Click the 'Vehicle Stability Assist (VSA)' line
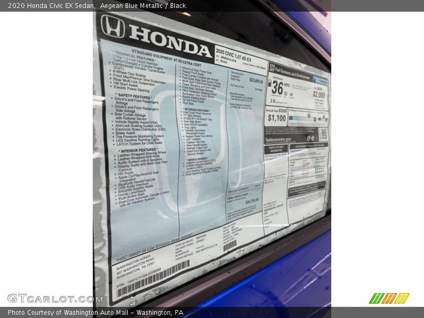The height and width of the screenshot is (318, 424). (136, 122)
